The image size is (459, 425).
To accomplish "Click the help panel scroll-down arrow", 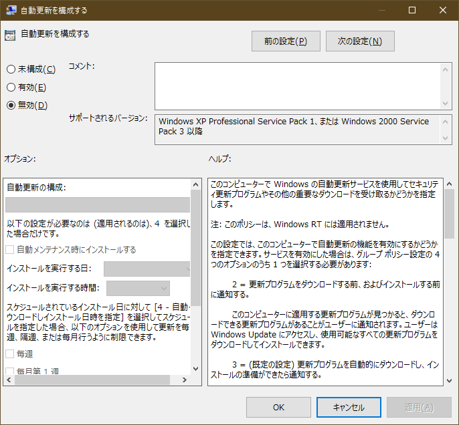I will [x=450, y=381].
